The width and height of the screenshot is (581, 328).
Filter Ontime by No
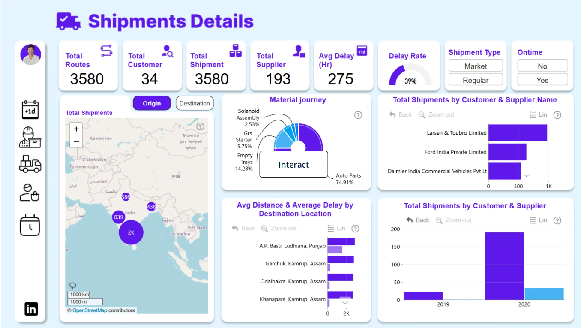[x=542, y=66]
